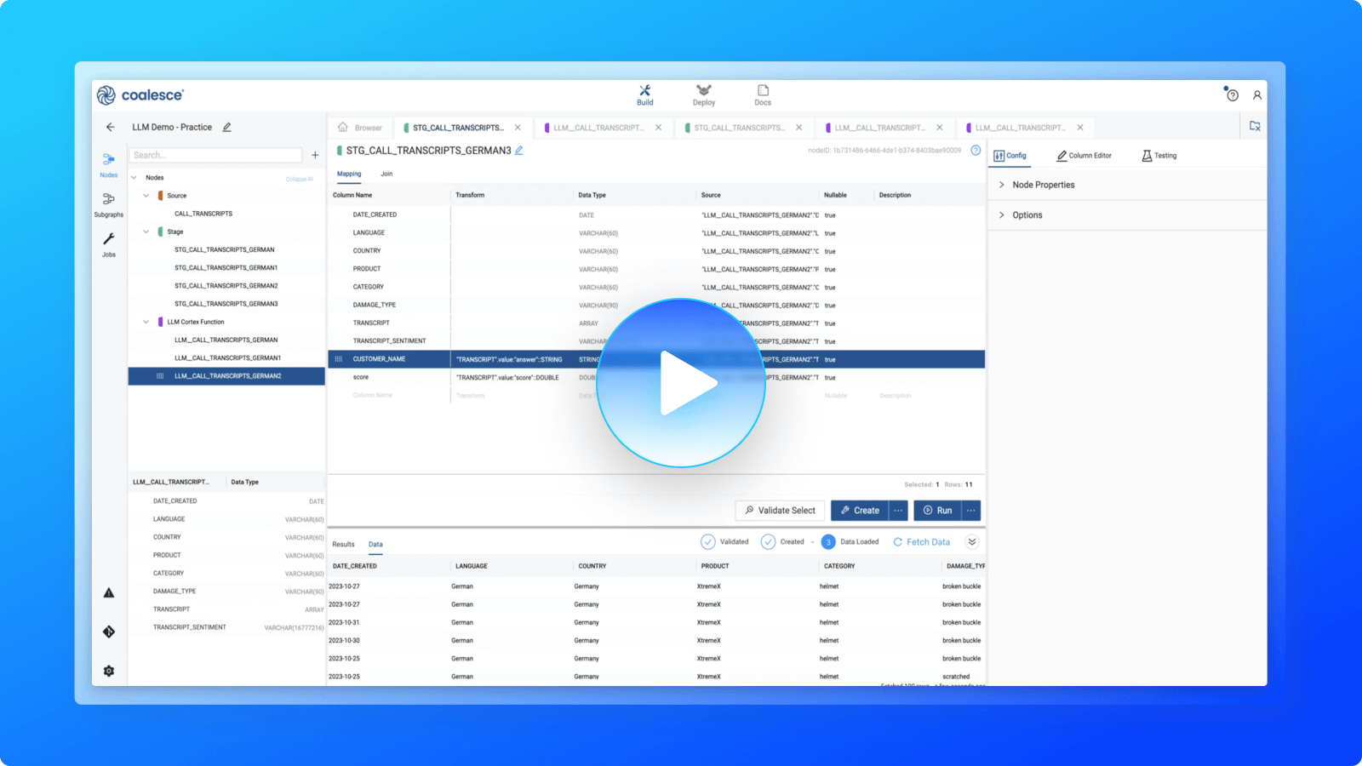This screenshot has height=766, width=1362.
Task: Select the DAMAGE_TYPE mapping row
Action: point(655,305)
